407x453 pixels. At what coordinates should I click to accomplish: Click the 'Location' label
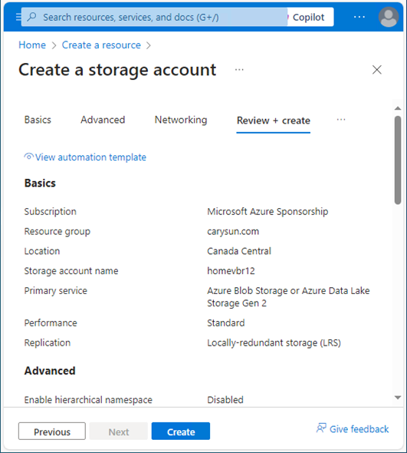[x=42, y=251]
